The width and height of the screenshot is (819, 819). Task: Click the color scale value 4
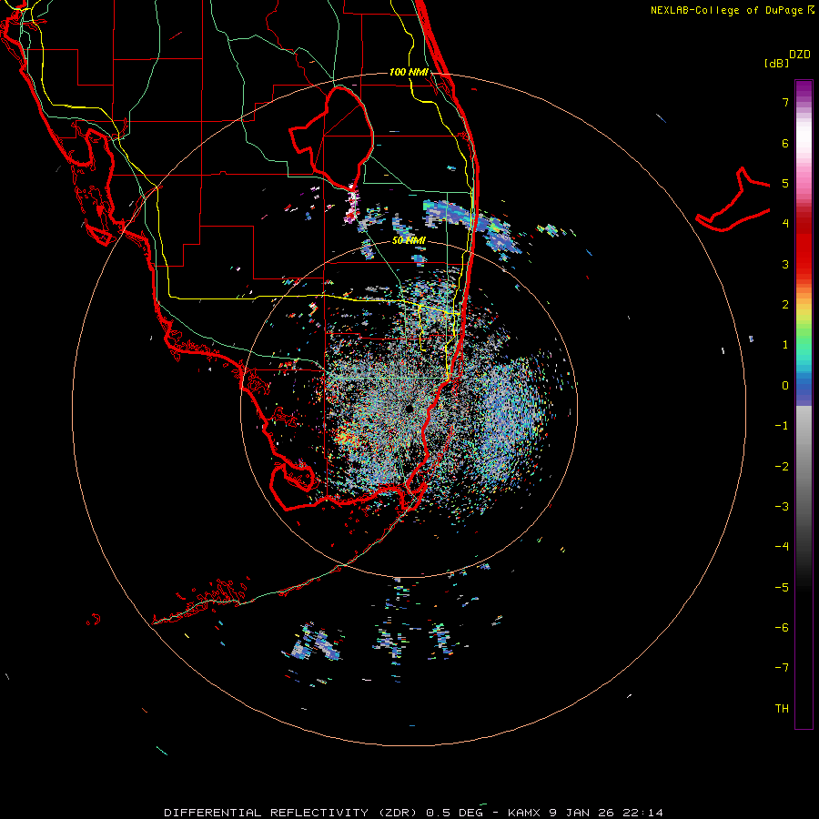pyautogui.click(x=785, y=224)
